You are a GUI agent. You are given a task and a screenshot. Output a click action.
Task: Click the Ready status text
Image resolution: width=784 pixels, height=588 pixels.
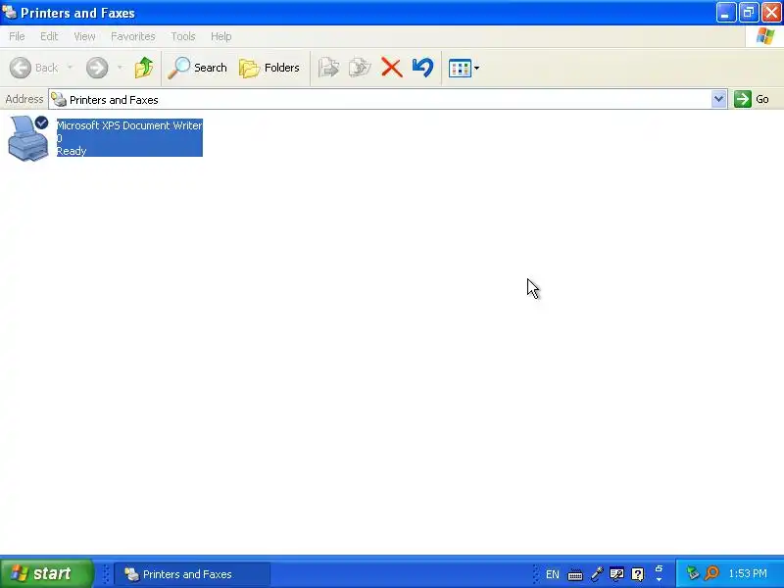72,151
